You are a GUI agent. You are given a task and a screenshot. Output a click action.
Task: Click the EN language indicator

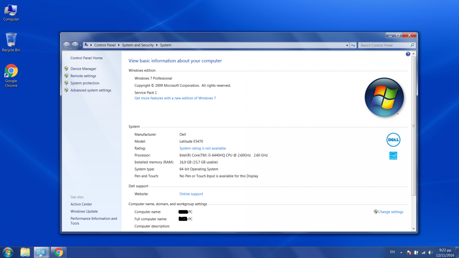click(392, 252)
